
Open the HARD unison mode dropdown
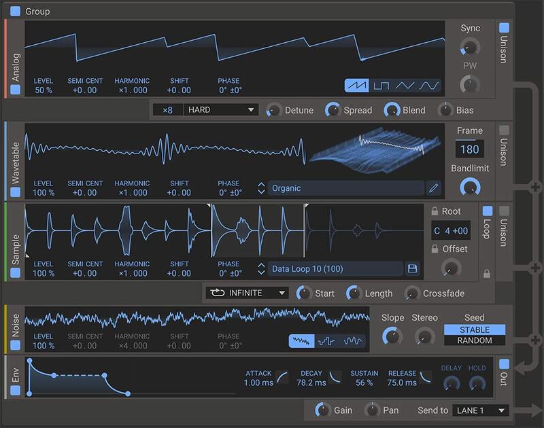pyautogui.click(x=221, y=109)
